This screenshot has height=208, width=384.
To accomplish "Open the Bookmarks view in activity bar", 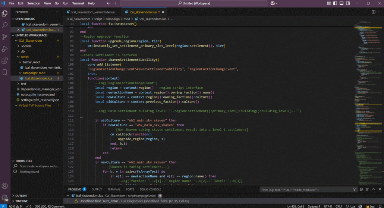I will pos(4,72).
